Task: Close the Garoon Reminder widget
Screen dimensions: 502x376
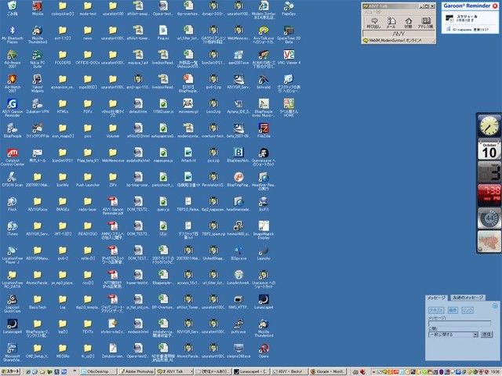Action: click(495, 5)
